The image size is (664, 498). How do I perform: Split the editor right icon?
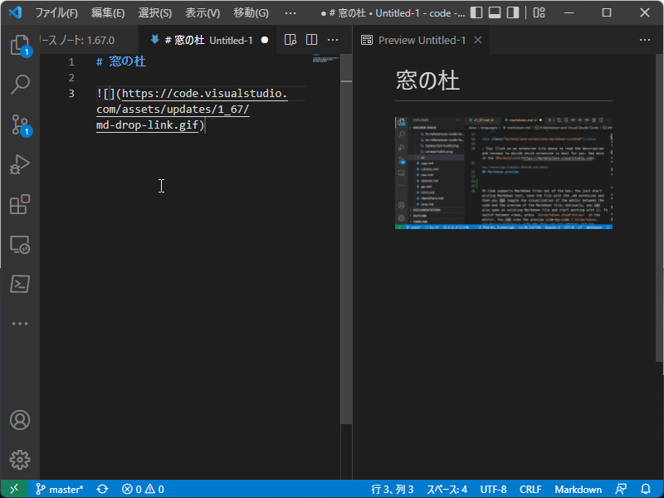(312, 40)
